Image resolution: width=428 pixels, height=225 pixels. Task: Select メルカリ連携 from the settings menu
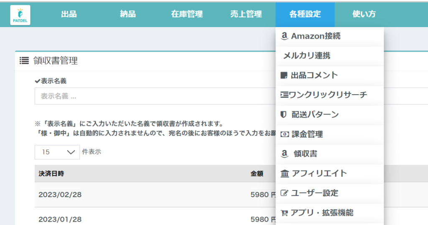[x=307, y=56]
